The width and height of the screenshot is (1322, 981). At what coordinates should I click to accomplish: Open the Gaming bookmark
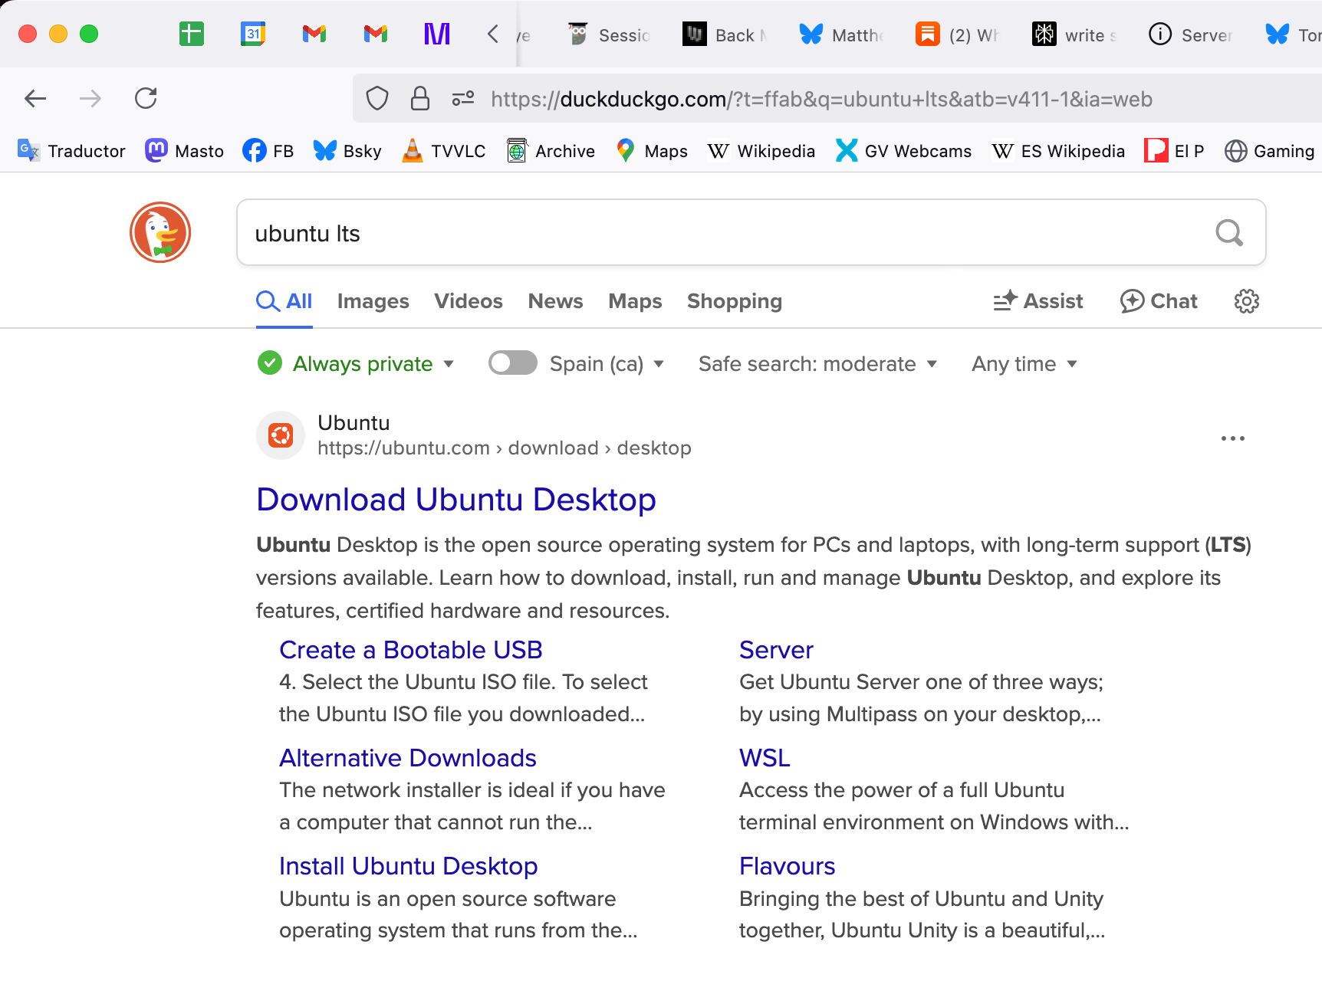click(1269, 151)
